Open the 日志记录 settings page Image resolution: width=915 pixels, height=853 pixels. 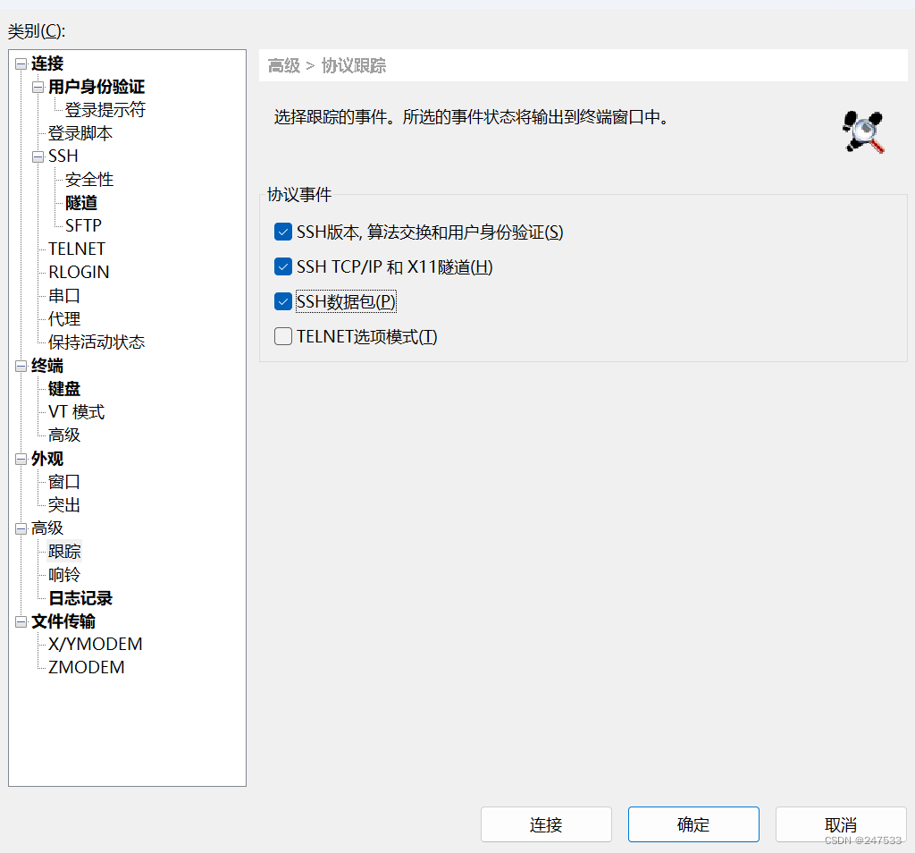coord(80,597)
